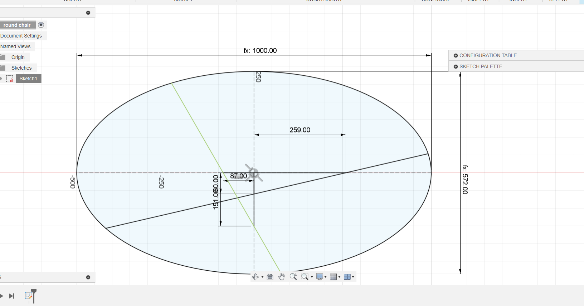The height and width of the screenshot is (306, 584).
Task: Jump to timeline end with skip button
Action: click(11, 296)
